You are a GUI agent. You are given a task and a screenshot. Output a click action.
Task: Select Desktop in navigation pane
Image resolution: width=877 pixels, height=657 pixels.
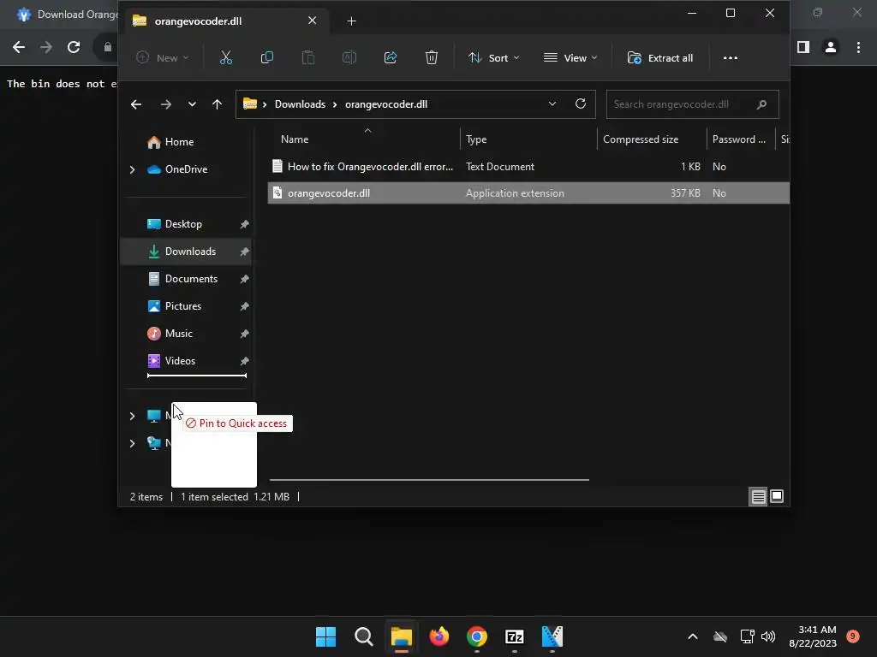click(x=185, y=224)
